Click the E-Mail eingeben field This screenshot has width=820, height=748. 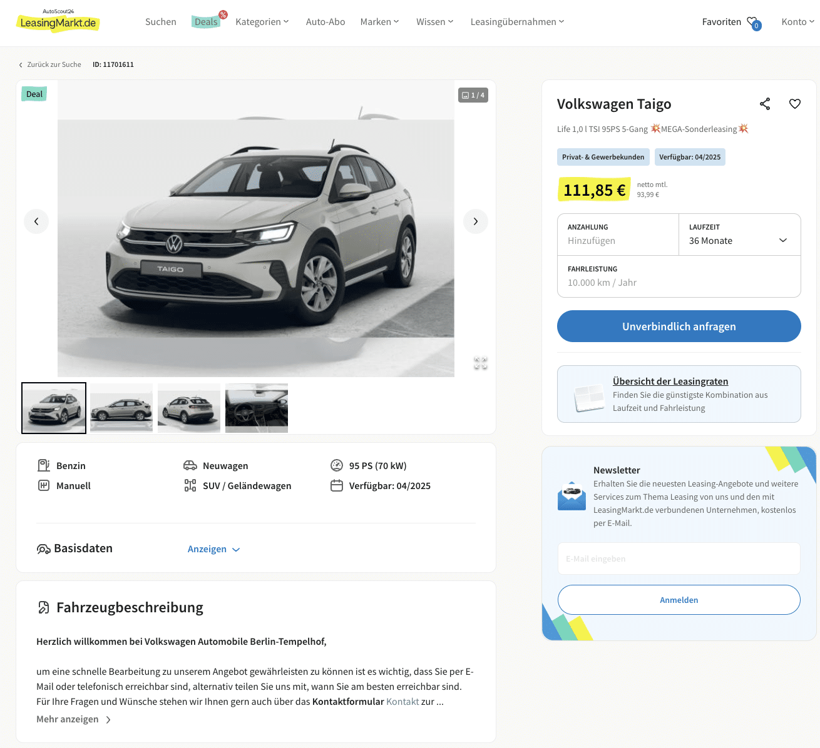(679, 558)
